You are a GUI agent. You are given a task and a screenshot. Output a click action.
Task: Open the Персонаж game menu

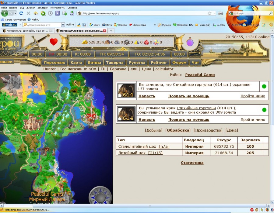(x=54, y=63)
